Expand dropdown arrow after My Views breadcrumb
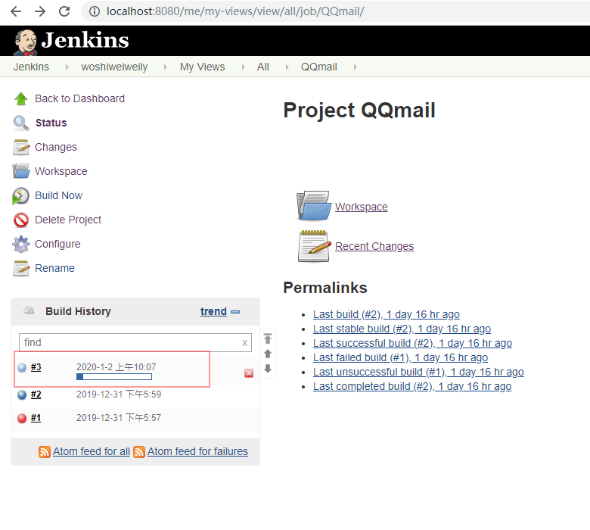The height and width of the screenshot is (530, 590). click(x=243, y=67)
